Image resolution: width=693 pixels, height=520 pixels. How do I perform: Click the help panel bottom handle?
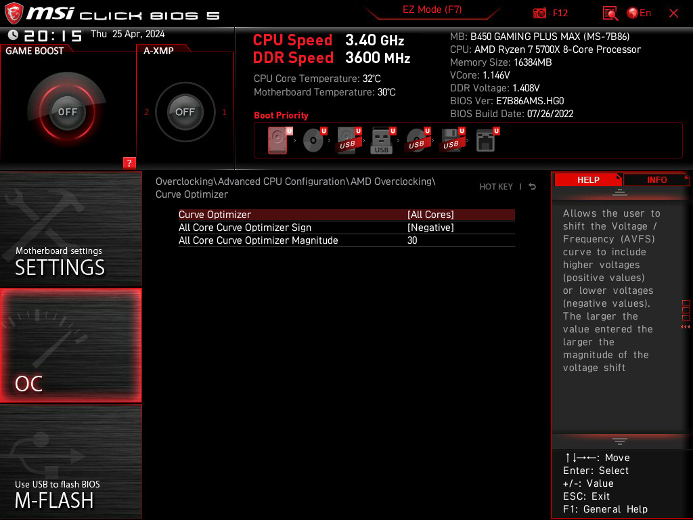pos(620,441)
